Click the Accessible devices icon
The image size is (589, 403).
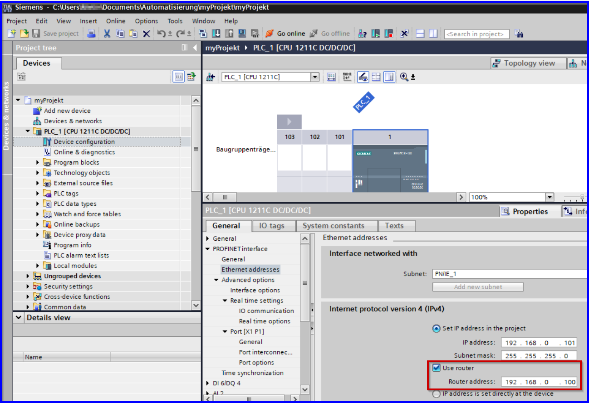pos(362,34)
